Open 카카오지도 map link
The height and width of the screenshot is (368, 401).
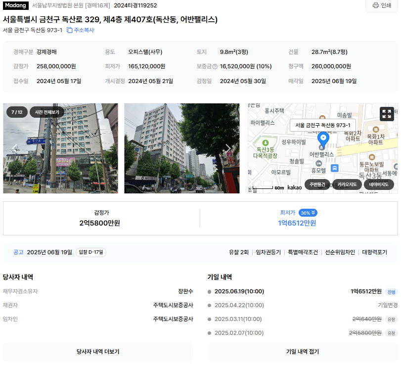pos(347,184)
